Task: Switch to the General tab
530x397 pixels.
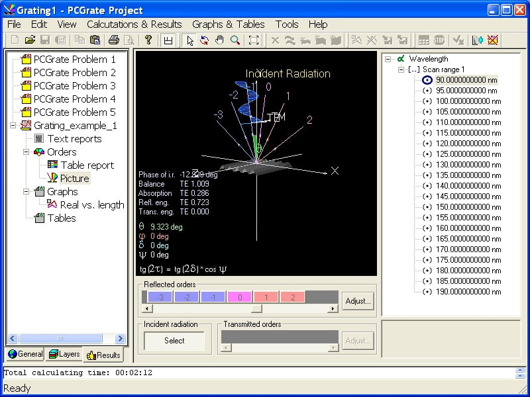Action: [x=25, y=354]
